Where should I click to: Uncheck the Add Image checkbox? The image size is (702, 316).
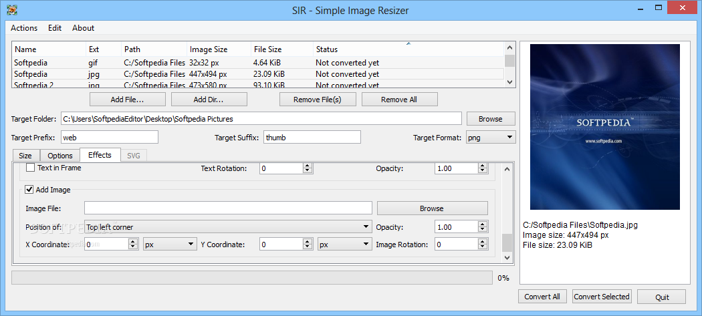pos(29,190)
